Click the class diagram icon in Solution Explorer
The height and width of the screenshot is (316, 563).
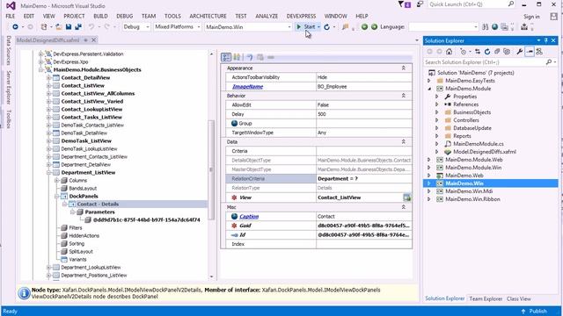click(539, 52)
